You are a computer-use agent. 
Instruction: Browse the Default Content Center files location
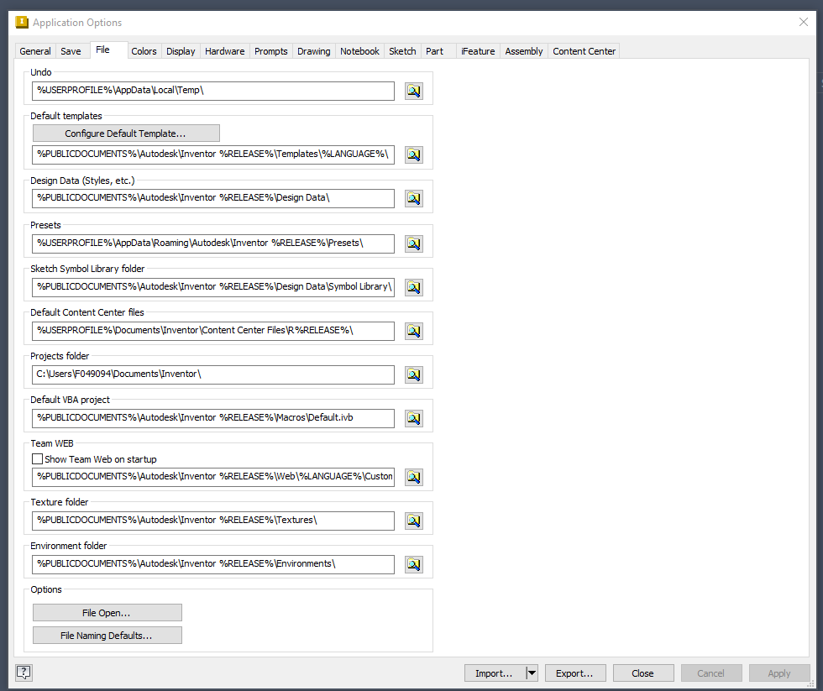click(413, 331)
